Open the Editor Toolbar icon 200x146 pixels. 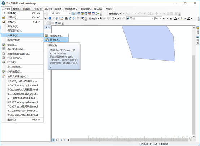(74, 13)
